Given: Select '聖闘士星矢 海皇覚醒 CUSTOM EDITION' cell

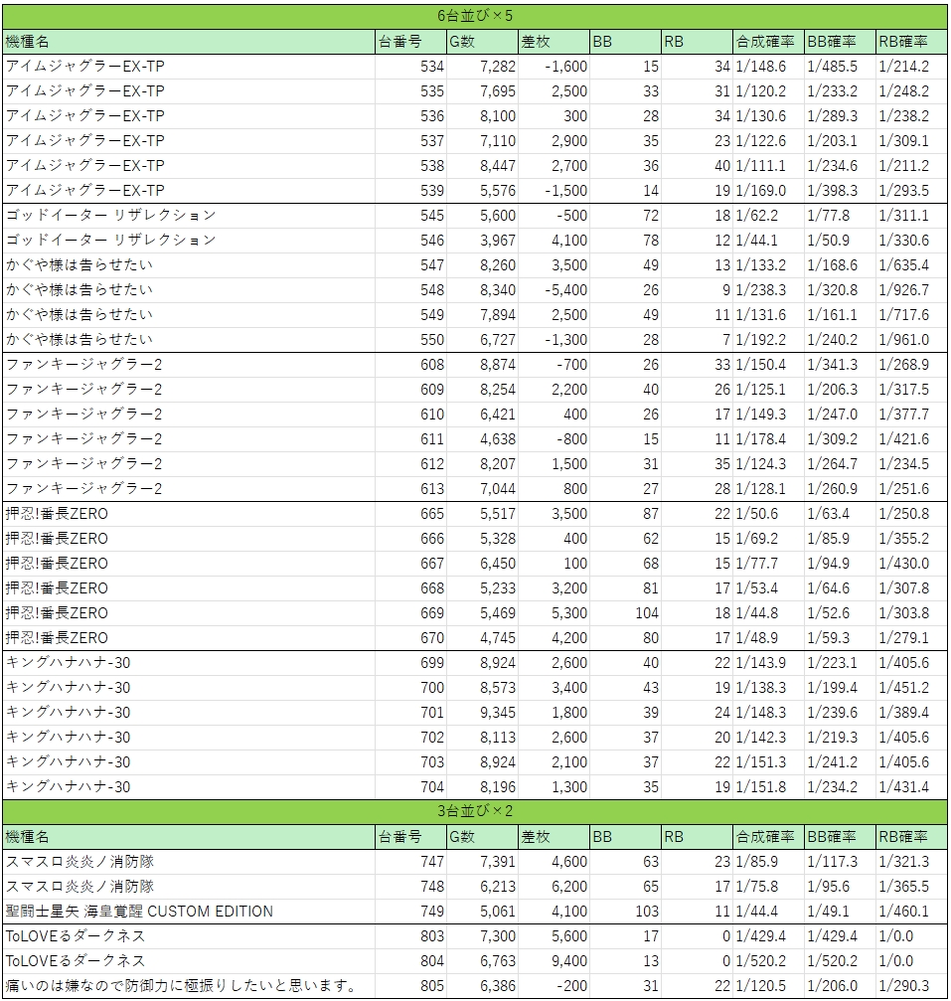Looking at the screenshot, I should tap(189, 913).
